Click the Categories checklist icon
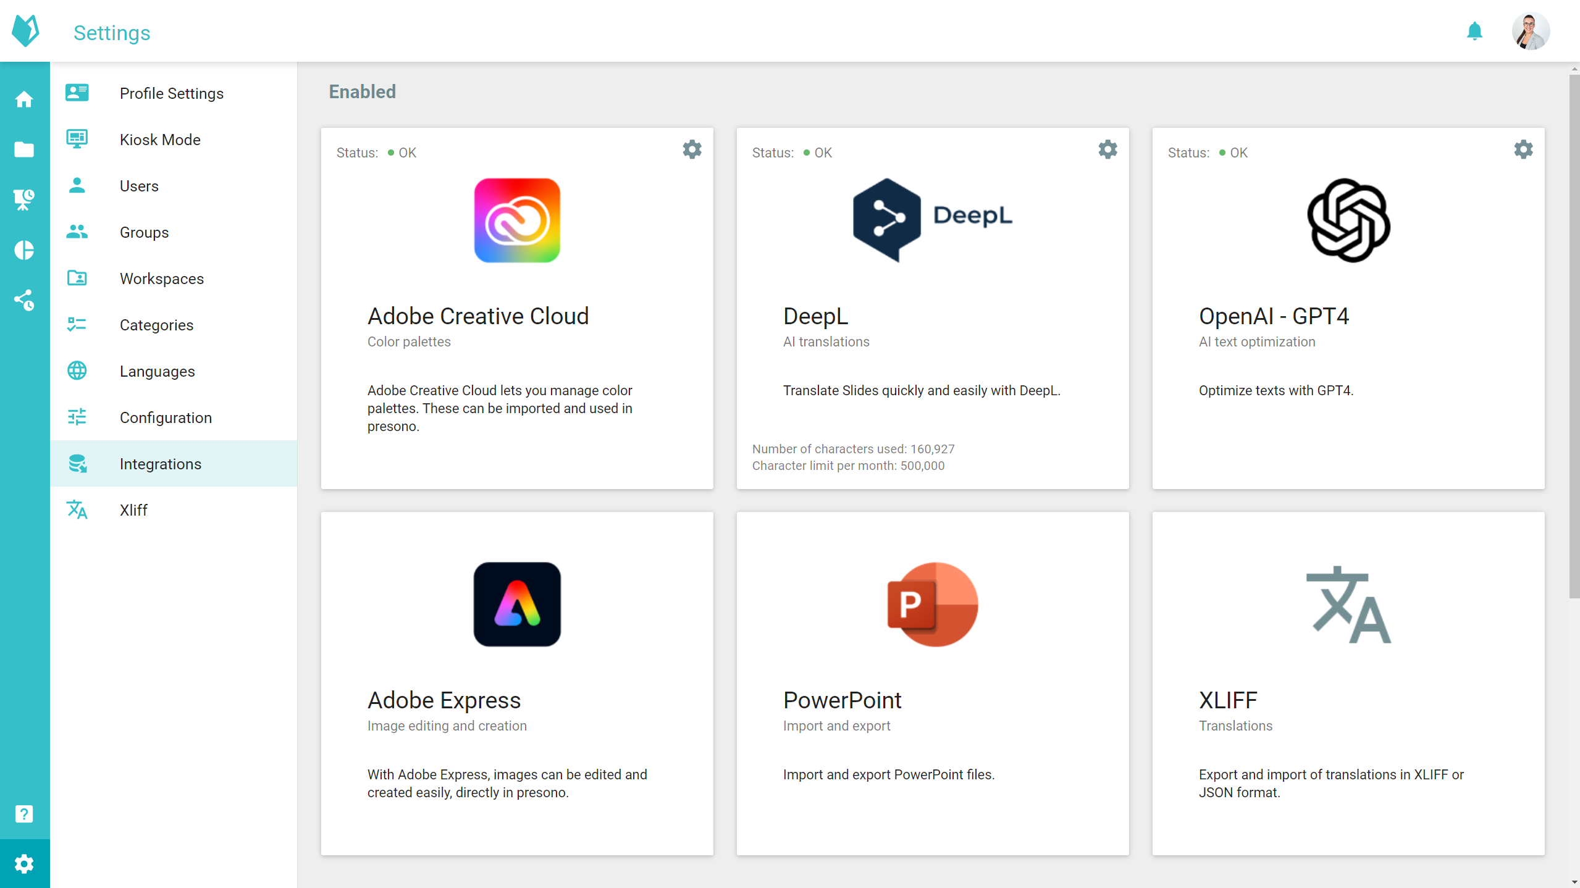The image size is (1580, 888). 77,324
